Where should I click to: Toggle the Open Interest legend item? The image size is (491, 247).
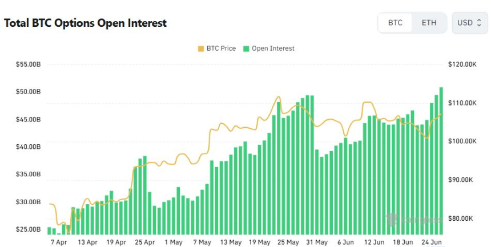tap(269, 48)
